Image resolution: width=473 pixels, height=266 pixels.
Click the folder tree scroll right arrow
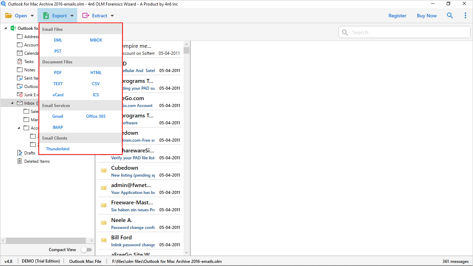(x=91, y=240)
